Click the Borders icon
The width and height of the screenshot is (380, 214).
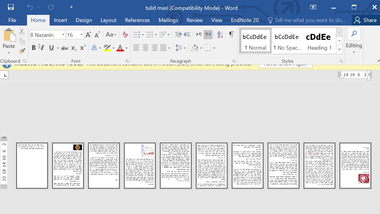tap(208, 48)
